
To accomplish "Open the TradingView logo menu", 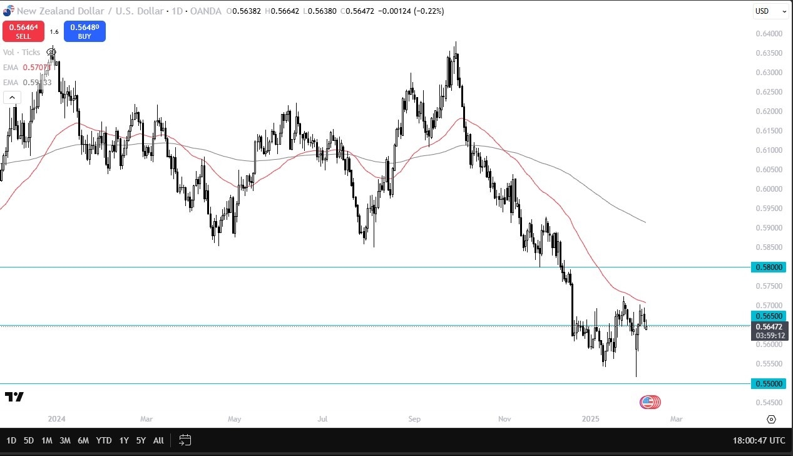I will pyautogui.click(x=16, y=396).
